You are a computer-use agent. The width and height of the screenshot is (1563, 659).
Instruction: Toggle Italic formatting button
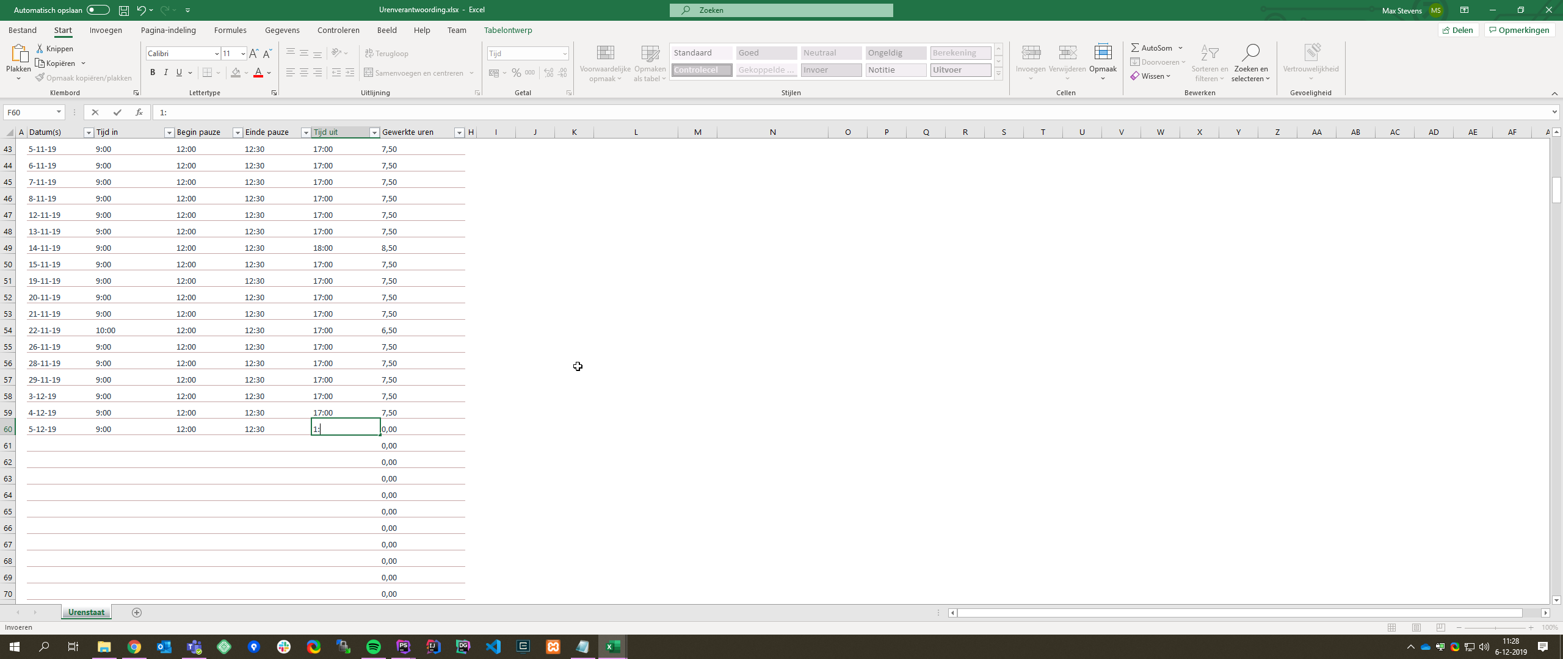coord(165,73)
